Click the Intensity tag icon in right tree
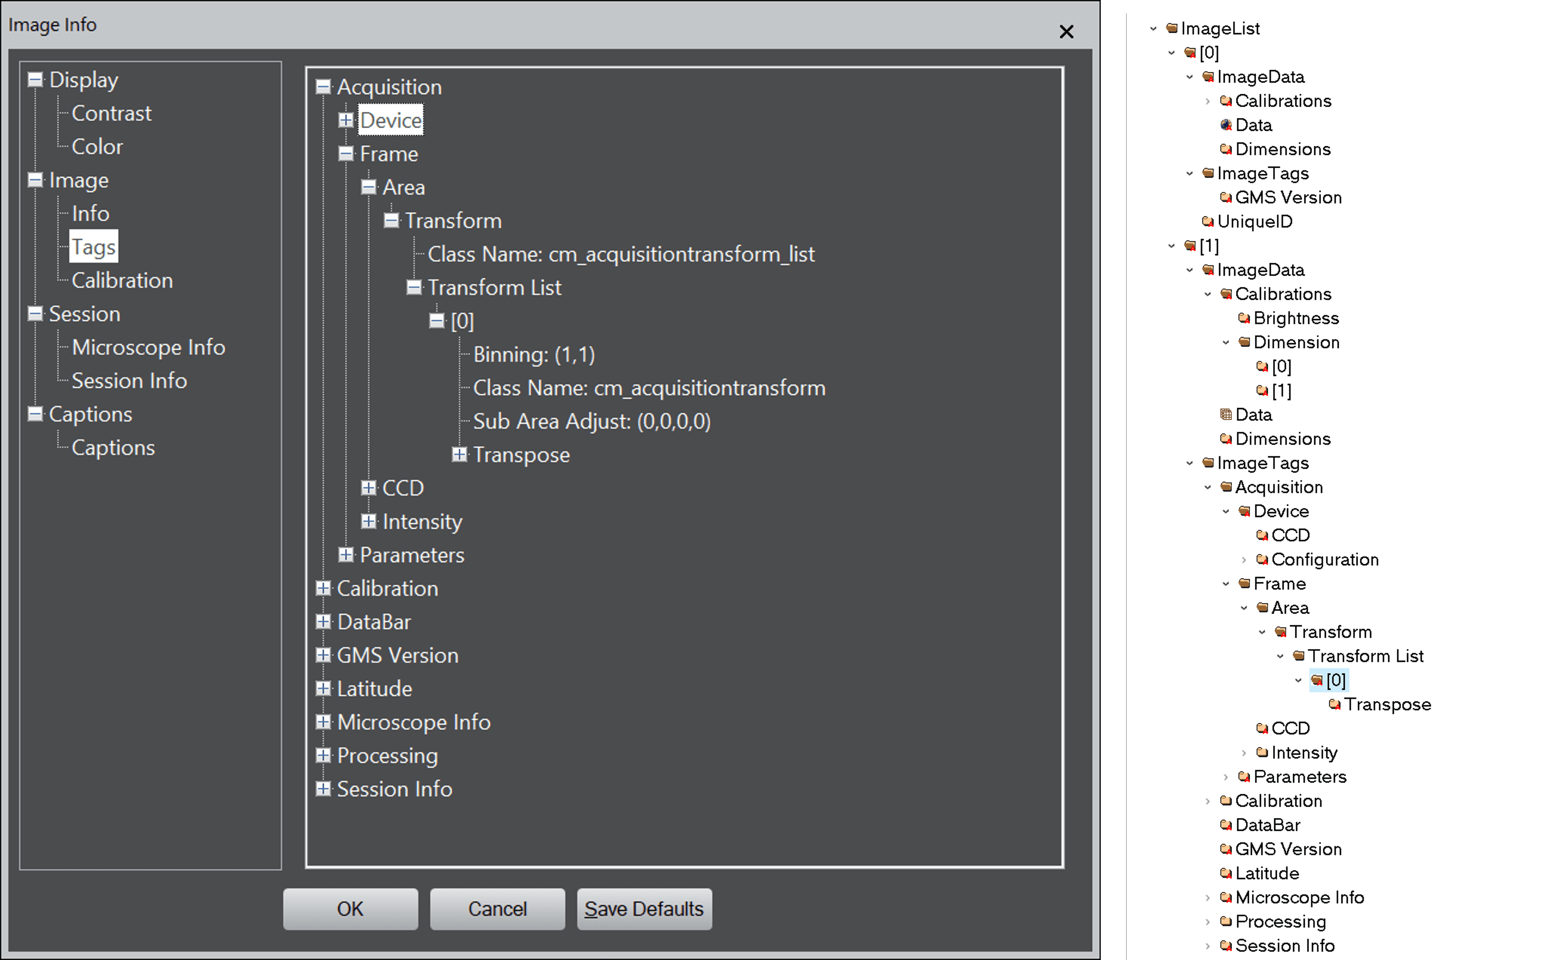 1263,752
